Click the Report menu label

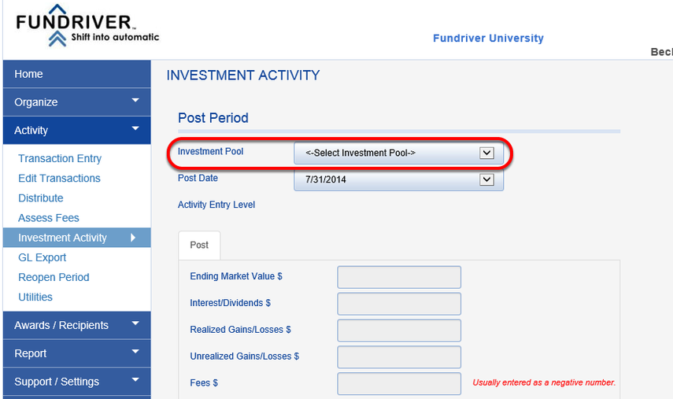click(x=30, y=353)
